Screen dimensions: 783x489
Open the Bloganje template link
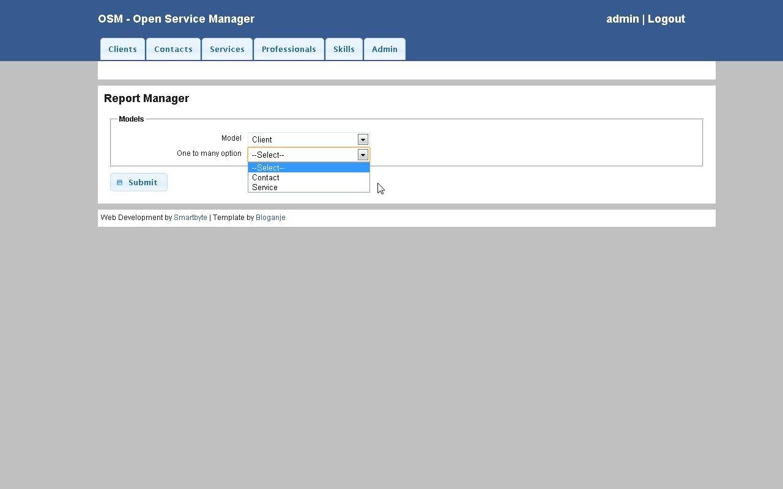tap(270, 217)
